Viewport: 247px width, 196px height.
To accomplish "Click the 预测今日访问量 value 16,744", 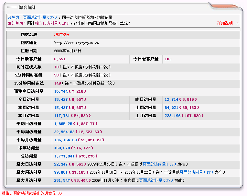I will tap(61, 91).
